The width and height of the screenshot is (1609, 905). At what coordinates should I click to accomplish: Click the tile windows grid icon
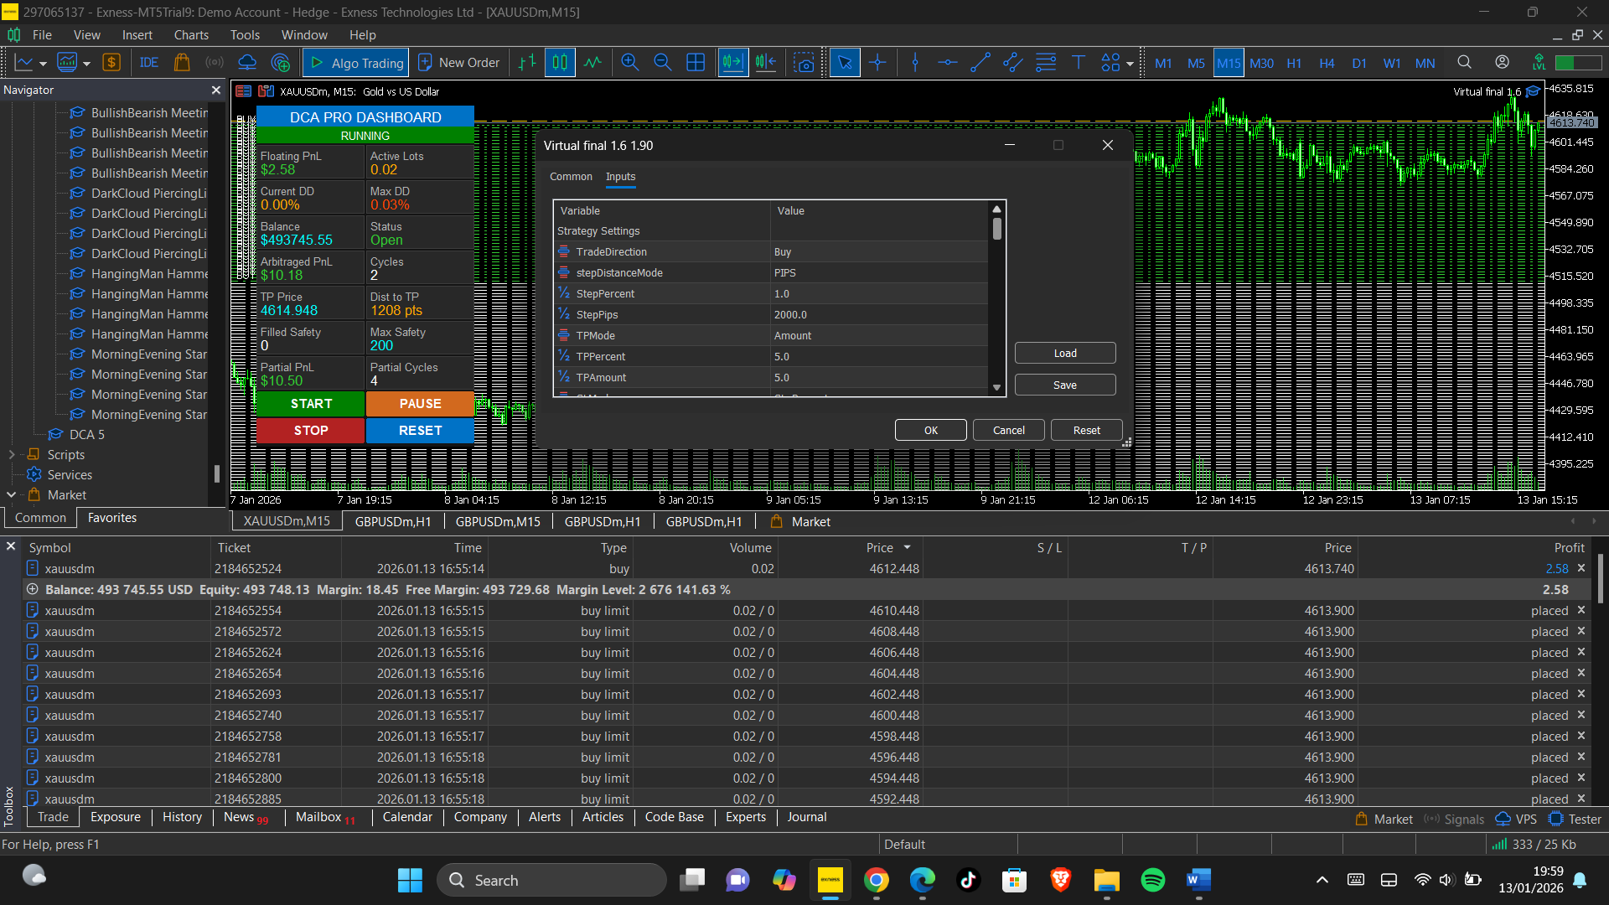point(696,63)
